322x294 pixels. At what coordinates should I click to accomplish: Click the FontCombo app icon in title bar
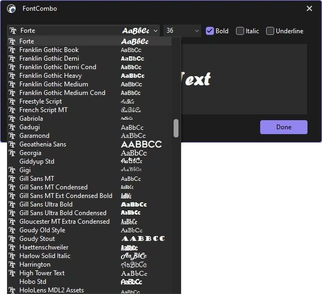pyautogui.click(x=11, y=9)
